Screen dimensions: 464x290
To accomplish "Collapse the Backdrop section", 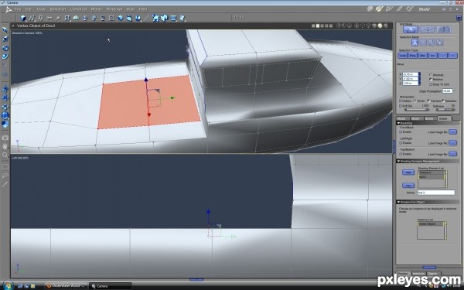I will (x=398, y=123).
